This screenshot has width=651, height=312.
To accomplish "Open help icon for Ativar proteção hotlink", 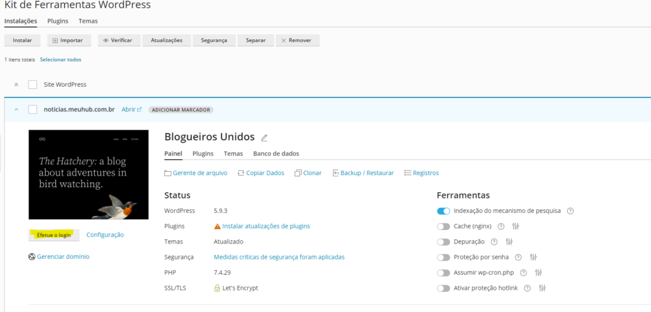I will tap(527, 288).
